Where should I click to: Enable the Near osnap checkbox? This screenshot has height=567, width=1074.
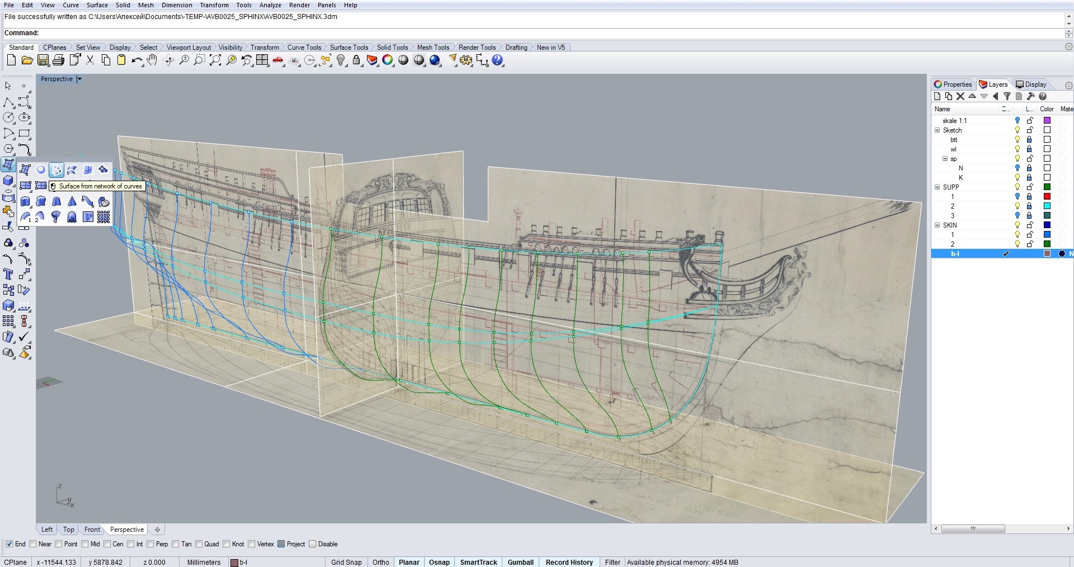coord(33,544)
